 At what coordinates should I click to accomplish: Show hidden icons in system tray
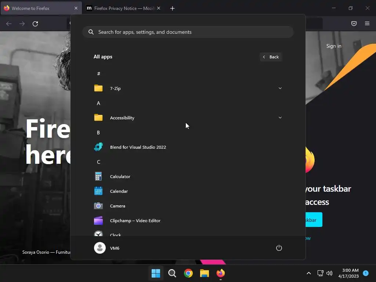point(309,273)
